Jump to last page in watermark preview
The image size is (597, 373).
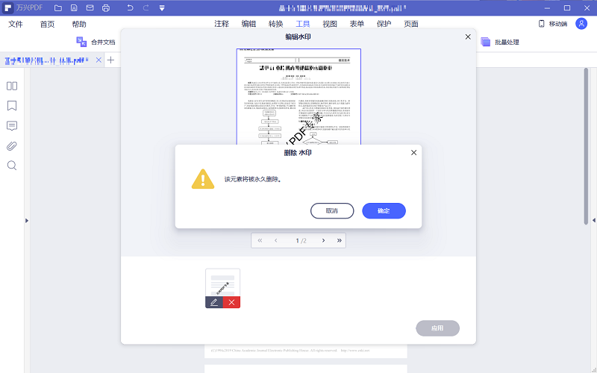pyautogui.click(x=339, y=240)
